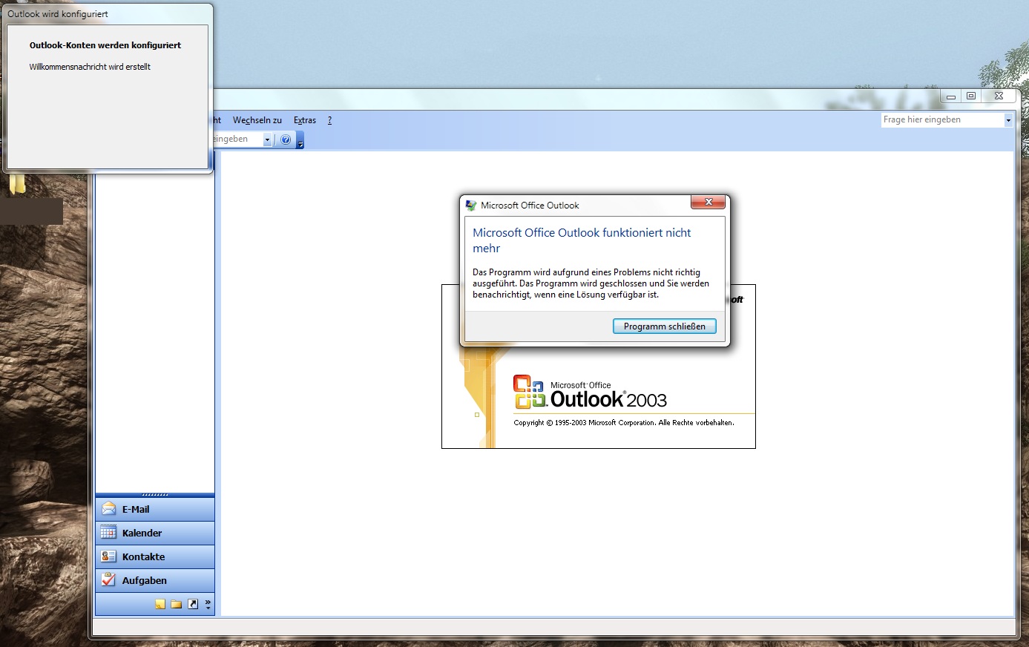Image resolution: width=1029 pixels, height=647 pixels.
Task: Click the Outlook-Konten werden konfiguriert heading
Action: [x=105, y=45]
